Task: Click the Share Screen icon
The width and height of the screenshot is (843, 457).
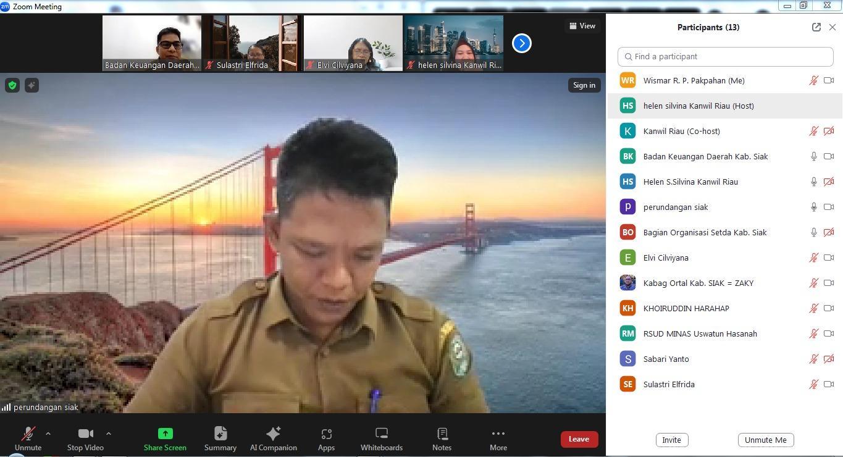Action: [x=165, y=434]
